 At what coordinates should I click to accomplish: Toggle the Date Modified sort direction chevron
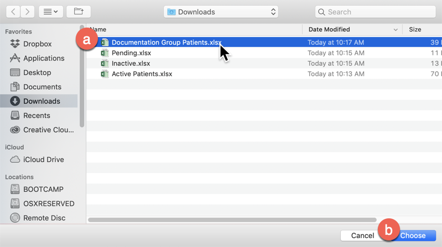point(396,30)
